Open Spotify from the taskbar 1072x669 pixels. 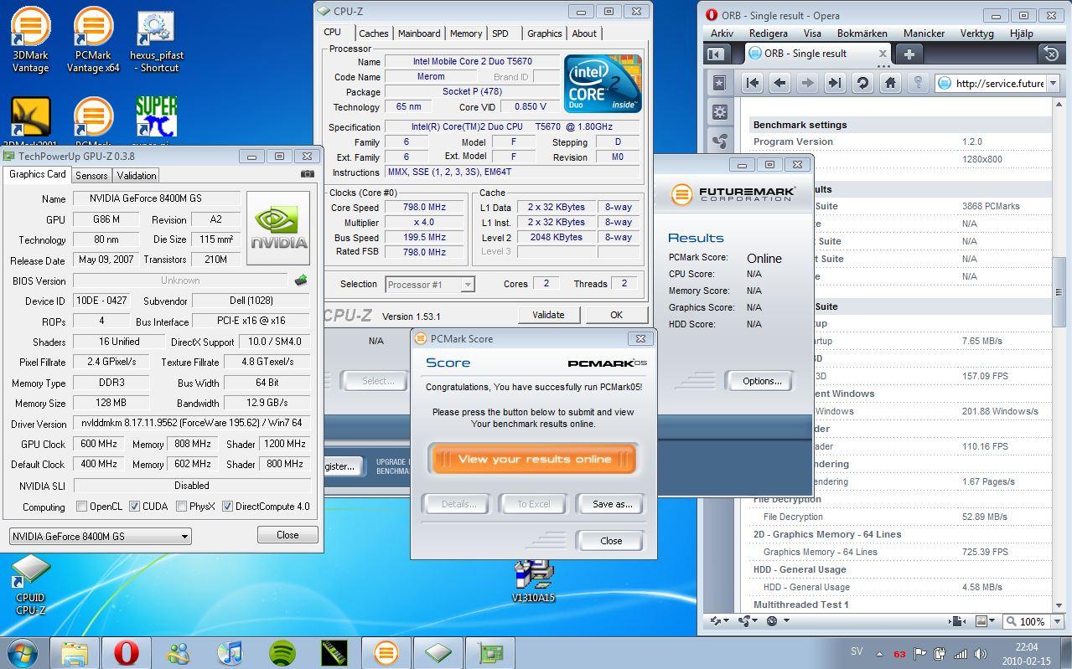[x=282, y=652]
